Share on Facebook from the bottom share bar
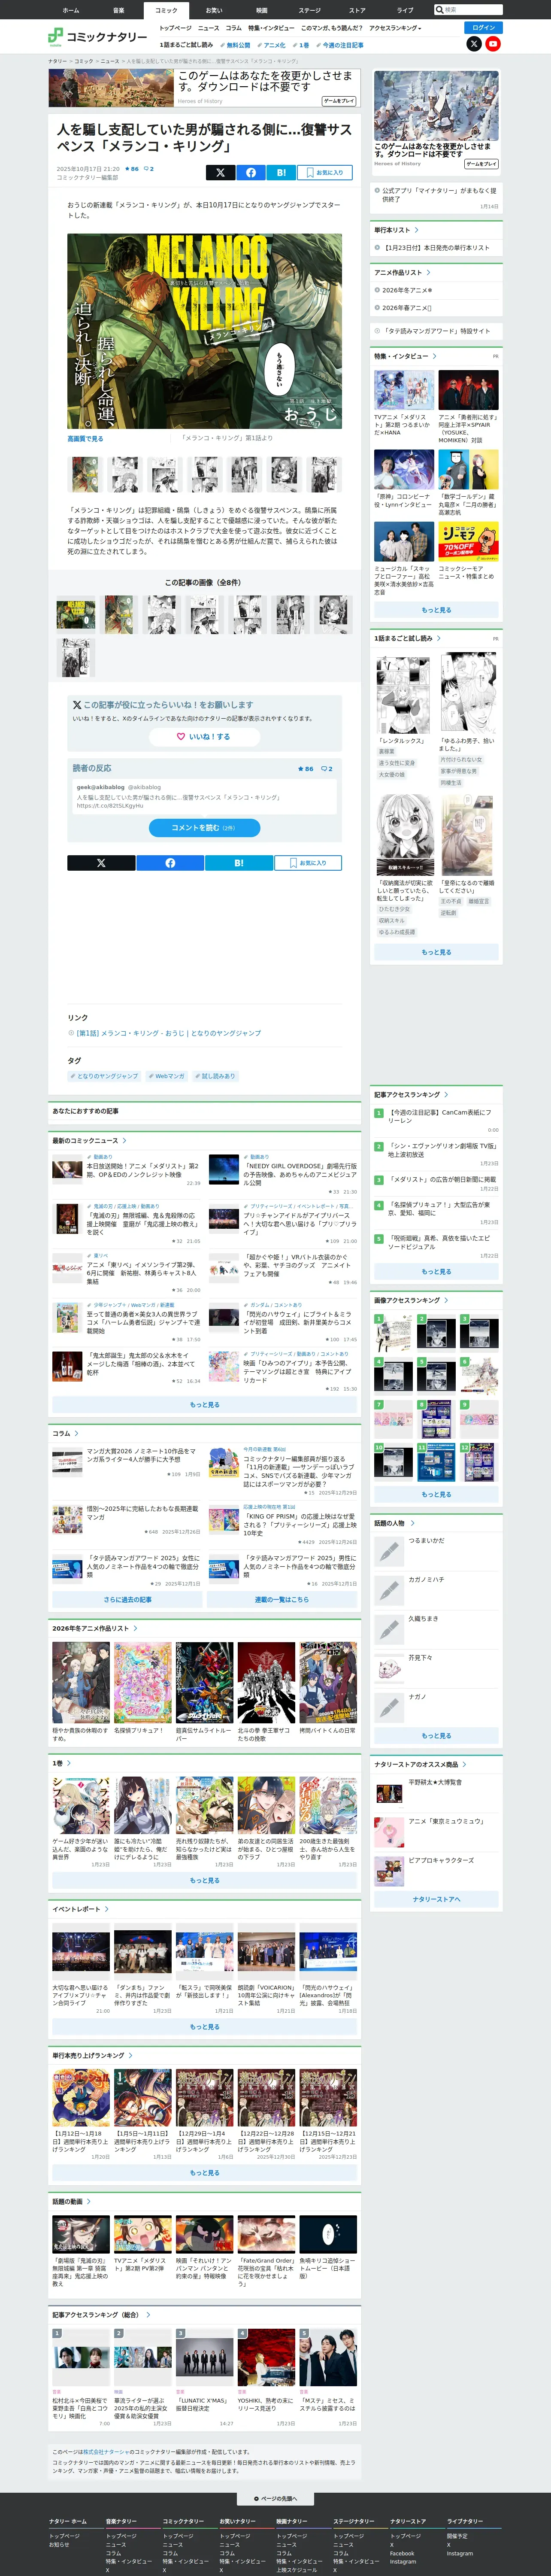 point(170,862)
